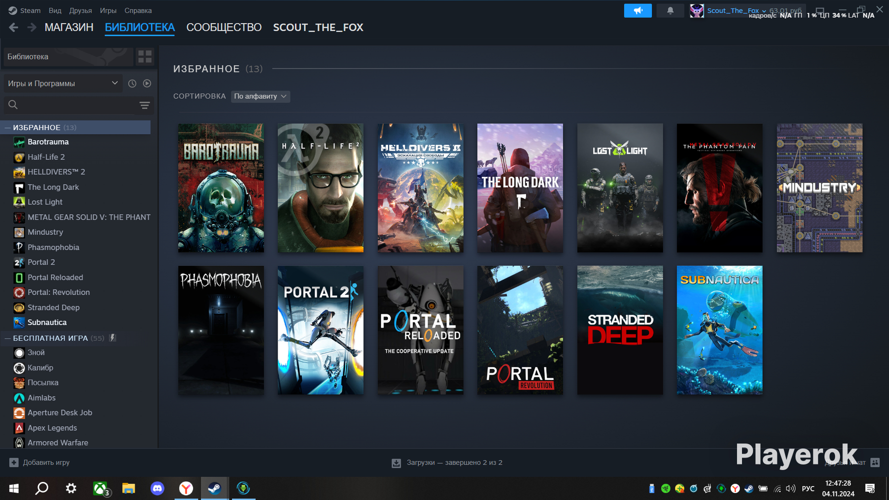Click the library search field
This screenshot has width=889, height=500.
click(x=70, y=105)
